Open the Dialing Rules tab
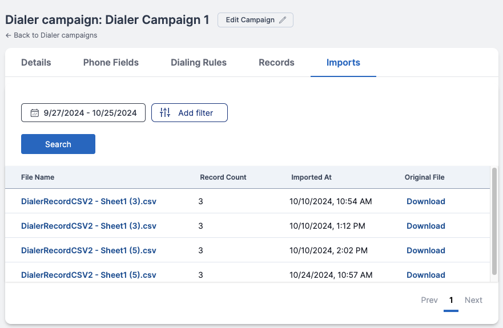This screenshot has width=503, height=328. pyautogui.click(x=199, y=63)
